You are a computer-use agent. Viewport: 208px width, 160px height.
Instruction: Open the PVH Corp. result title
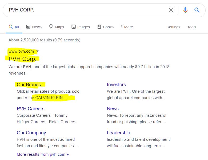(x=22, y=59)
